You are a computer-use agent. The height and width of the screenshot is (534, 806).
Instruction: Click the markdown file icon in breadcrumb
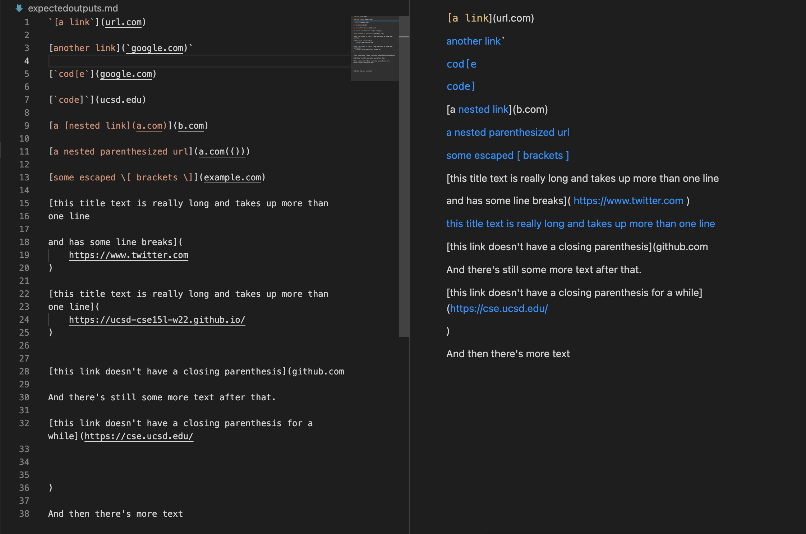point(19,8)
